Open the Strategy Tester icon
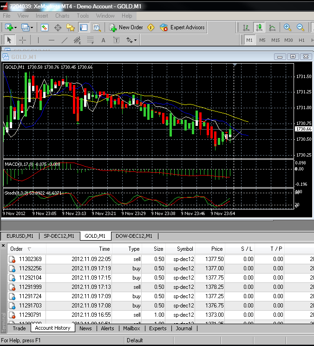 pos(97,27)
